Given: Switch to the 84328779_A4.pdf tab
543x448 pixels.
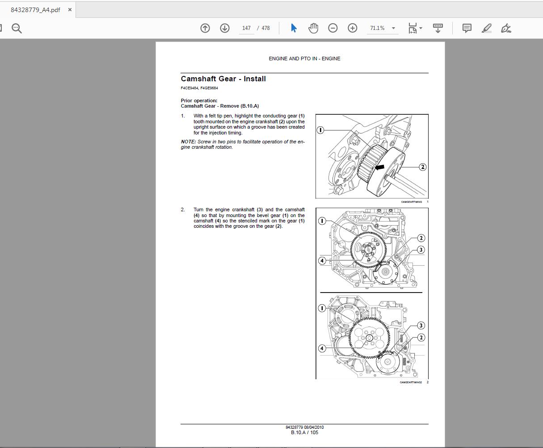Looking at the screenshot, I should 35,10.
